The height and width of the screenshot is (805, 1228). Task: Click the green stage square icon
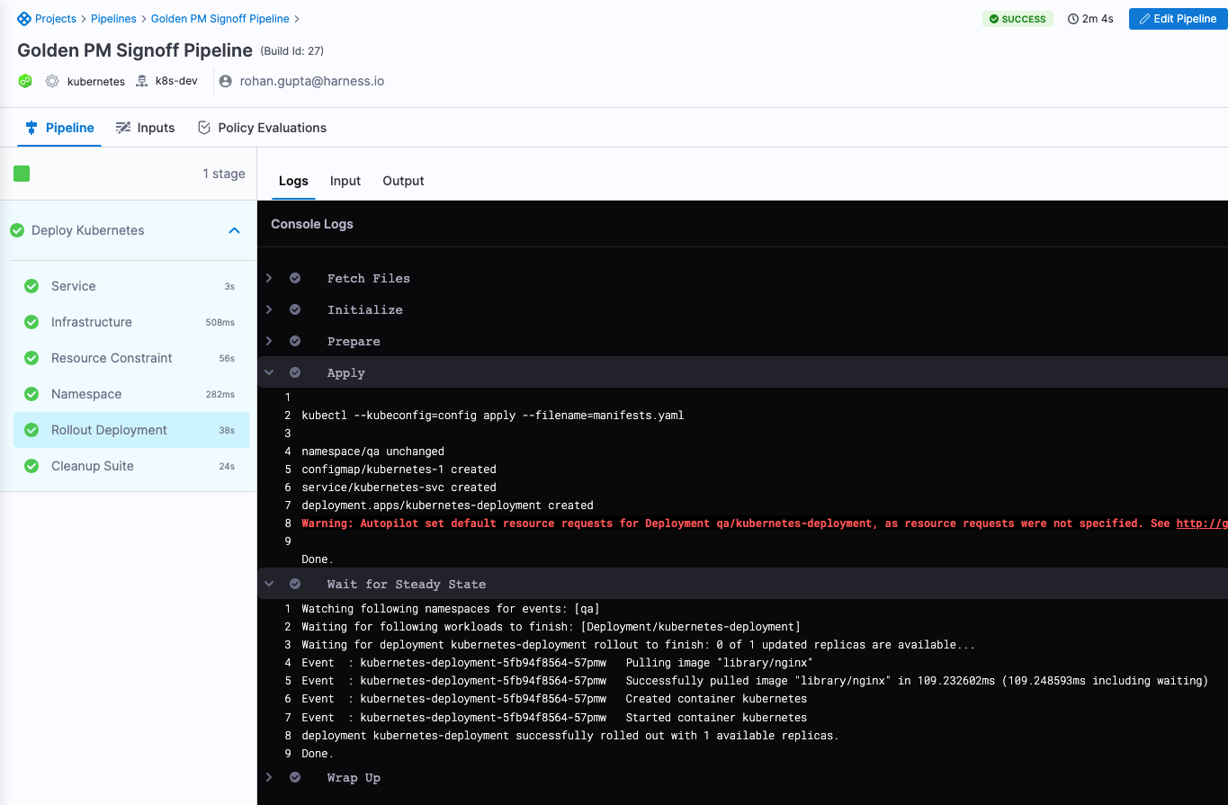point(22,174)
